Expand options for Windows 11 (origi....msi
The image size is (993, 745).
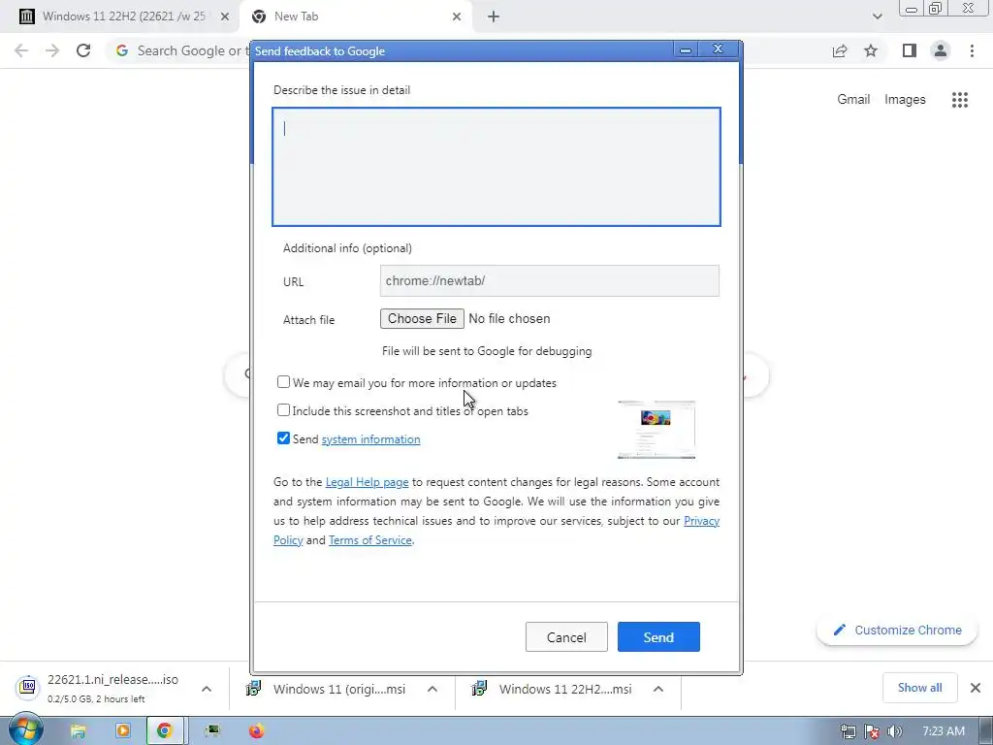coord(432,689)
